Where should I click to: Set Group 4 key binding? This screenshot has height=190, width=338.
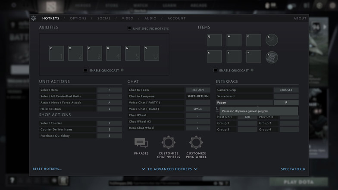[x=289, y=129]
